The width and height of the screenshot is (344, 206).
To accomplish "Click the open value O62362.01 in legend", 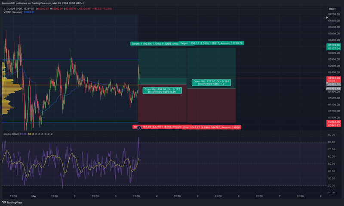I will (x=42, y=9).
